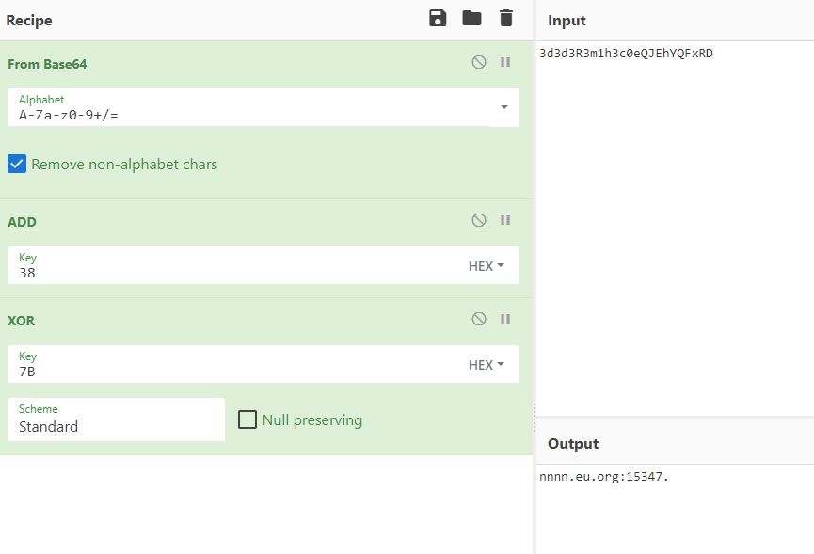Clear the recipe with the trash icon
Screen dimensions: 814x554
pos(506,18)
